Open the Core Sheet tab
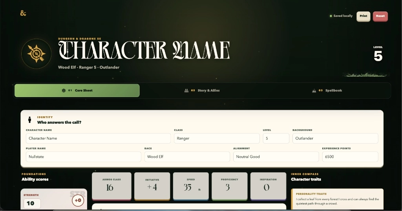The height and width of the screenshot is (211, 402). pos(77,90)
